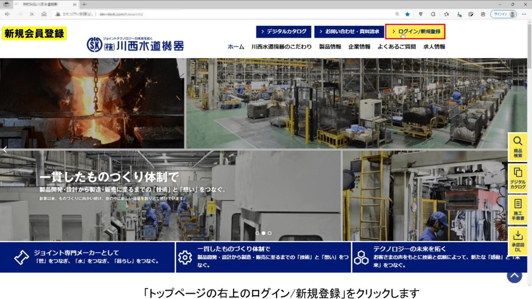The image size is (532, 299).
Task: Select the ホーム menu item
Action: pyautogui.click(x=236, y=47)
